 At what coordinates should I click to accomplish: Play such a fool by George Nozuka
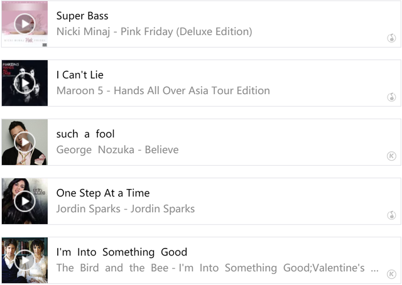24,142
